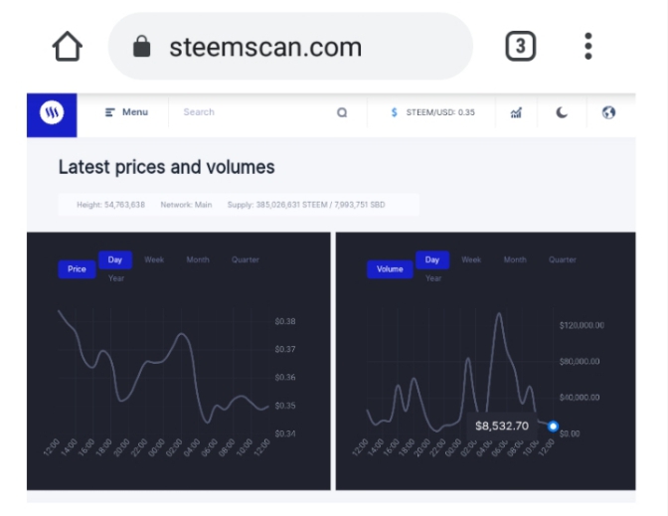Tap the steemscan.com address bar

[x=288, y=47]
